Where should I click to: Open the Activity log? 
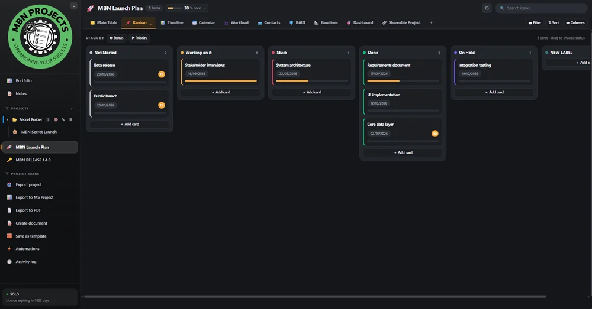coord(25,262)
